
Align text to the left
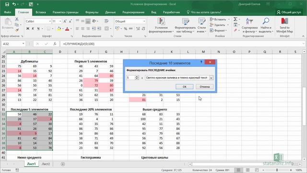pyautogui.click(x=78, y=29)
